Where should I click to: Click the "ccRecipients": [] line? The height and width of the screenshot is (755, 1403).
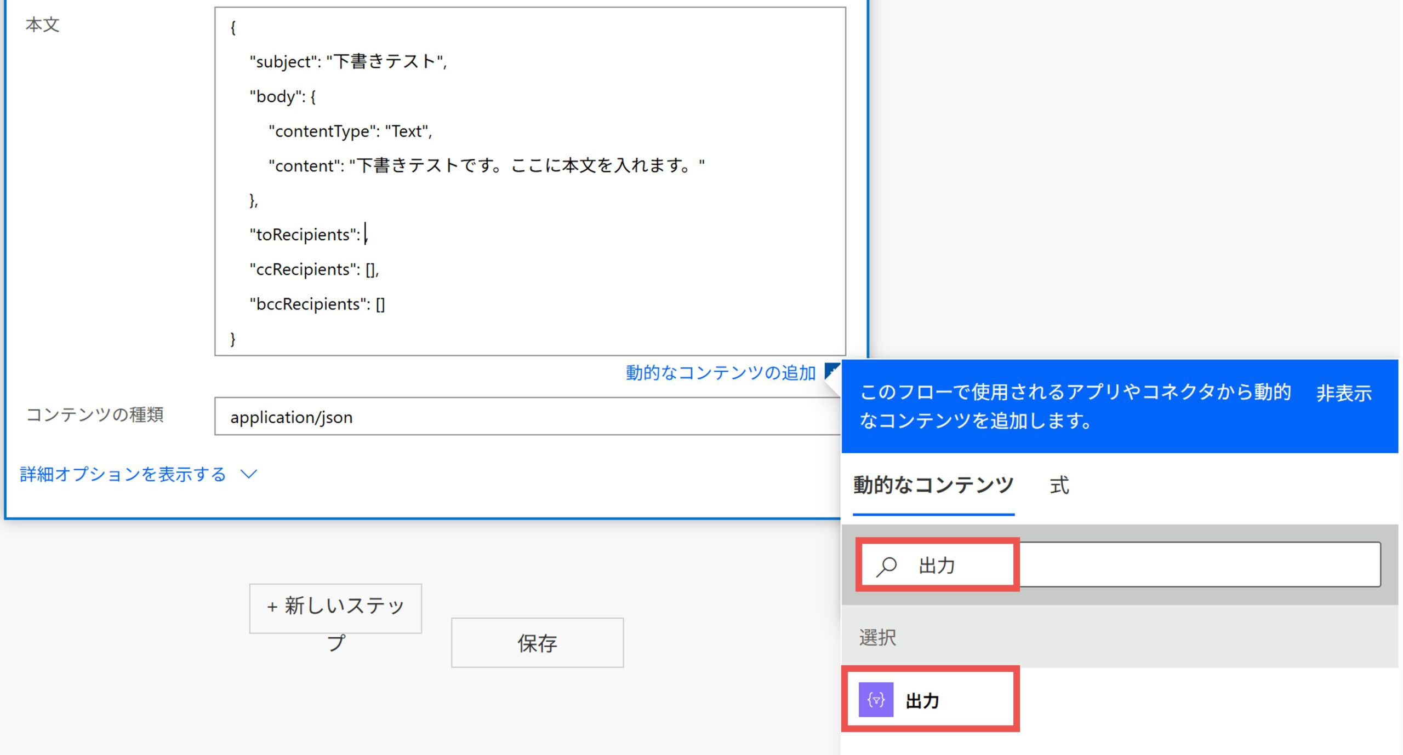(x=314, y=269)
